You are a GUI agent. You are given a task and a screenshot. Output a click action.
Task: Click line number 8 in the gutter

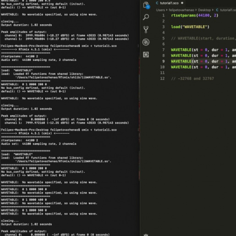(164, 55)
